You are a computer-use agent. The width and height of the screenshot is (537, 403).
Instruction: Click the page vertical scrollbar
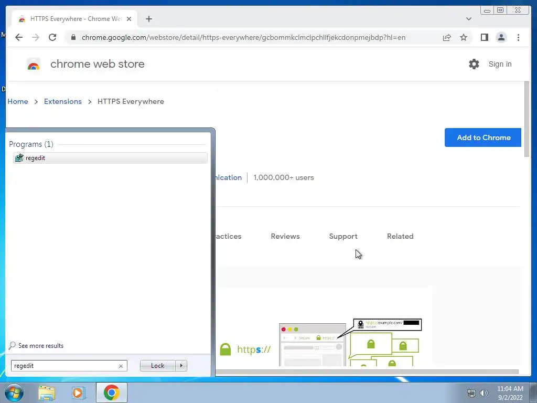527,119
